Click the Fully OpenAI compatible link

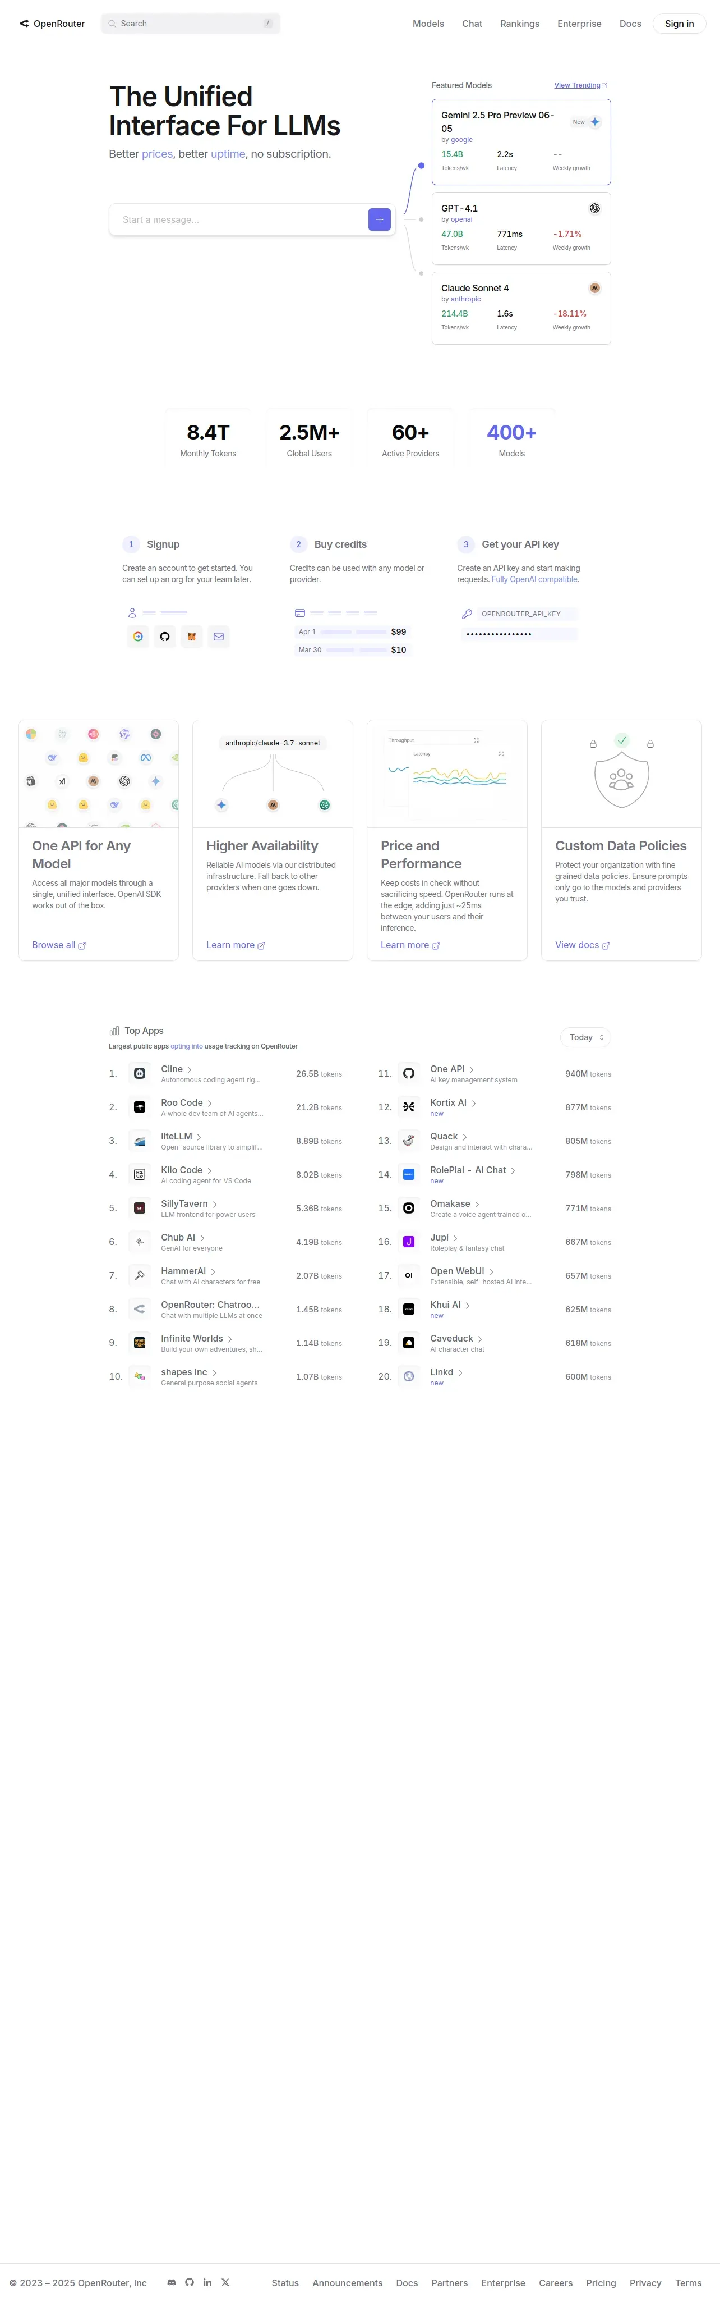(536, 579)
